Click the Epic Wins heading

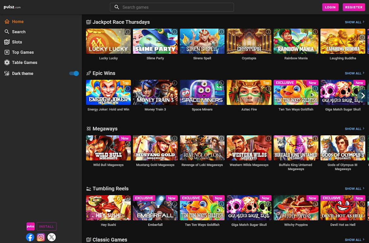click(x=104, y=73)
